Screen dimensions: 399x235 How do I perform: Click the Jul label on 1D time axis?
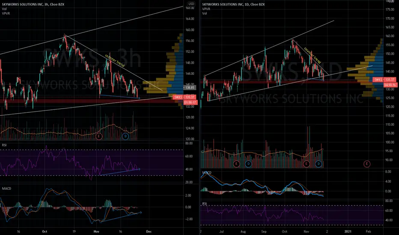(222, 232)
